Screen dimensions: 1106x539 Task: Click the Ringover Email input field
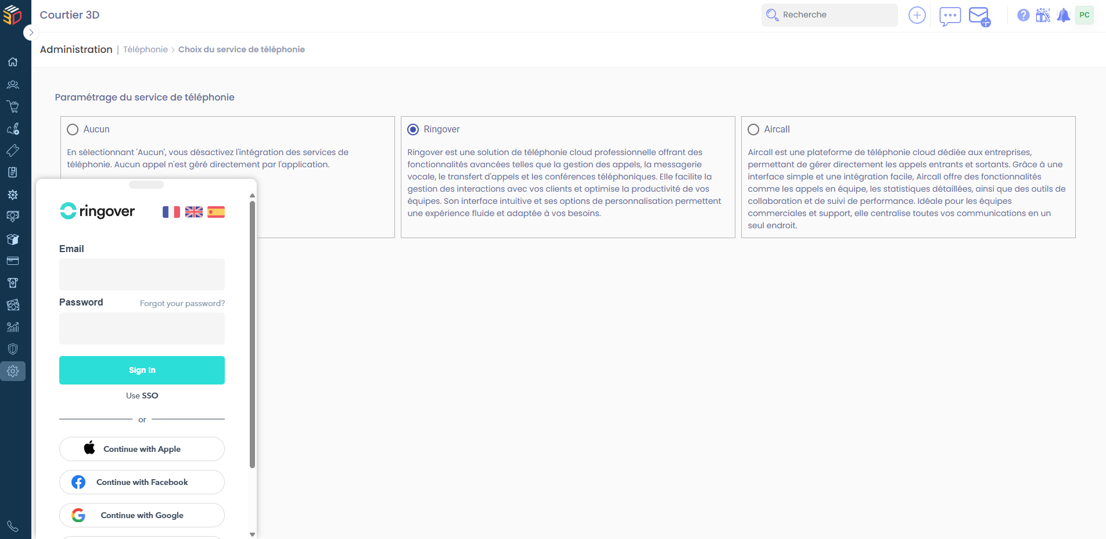142,274
